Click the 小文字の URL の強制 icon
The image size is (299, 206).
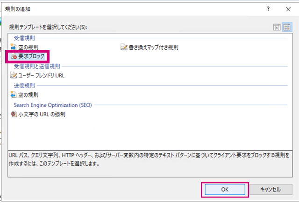point(13,114)
